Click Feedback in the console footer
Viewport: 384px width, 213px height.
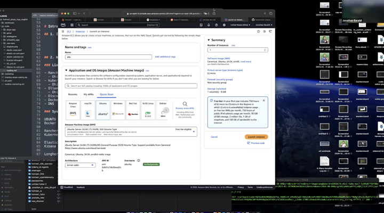[x=81, y=187]
